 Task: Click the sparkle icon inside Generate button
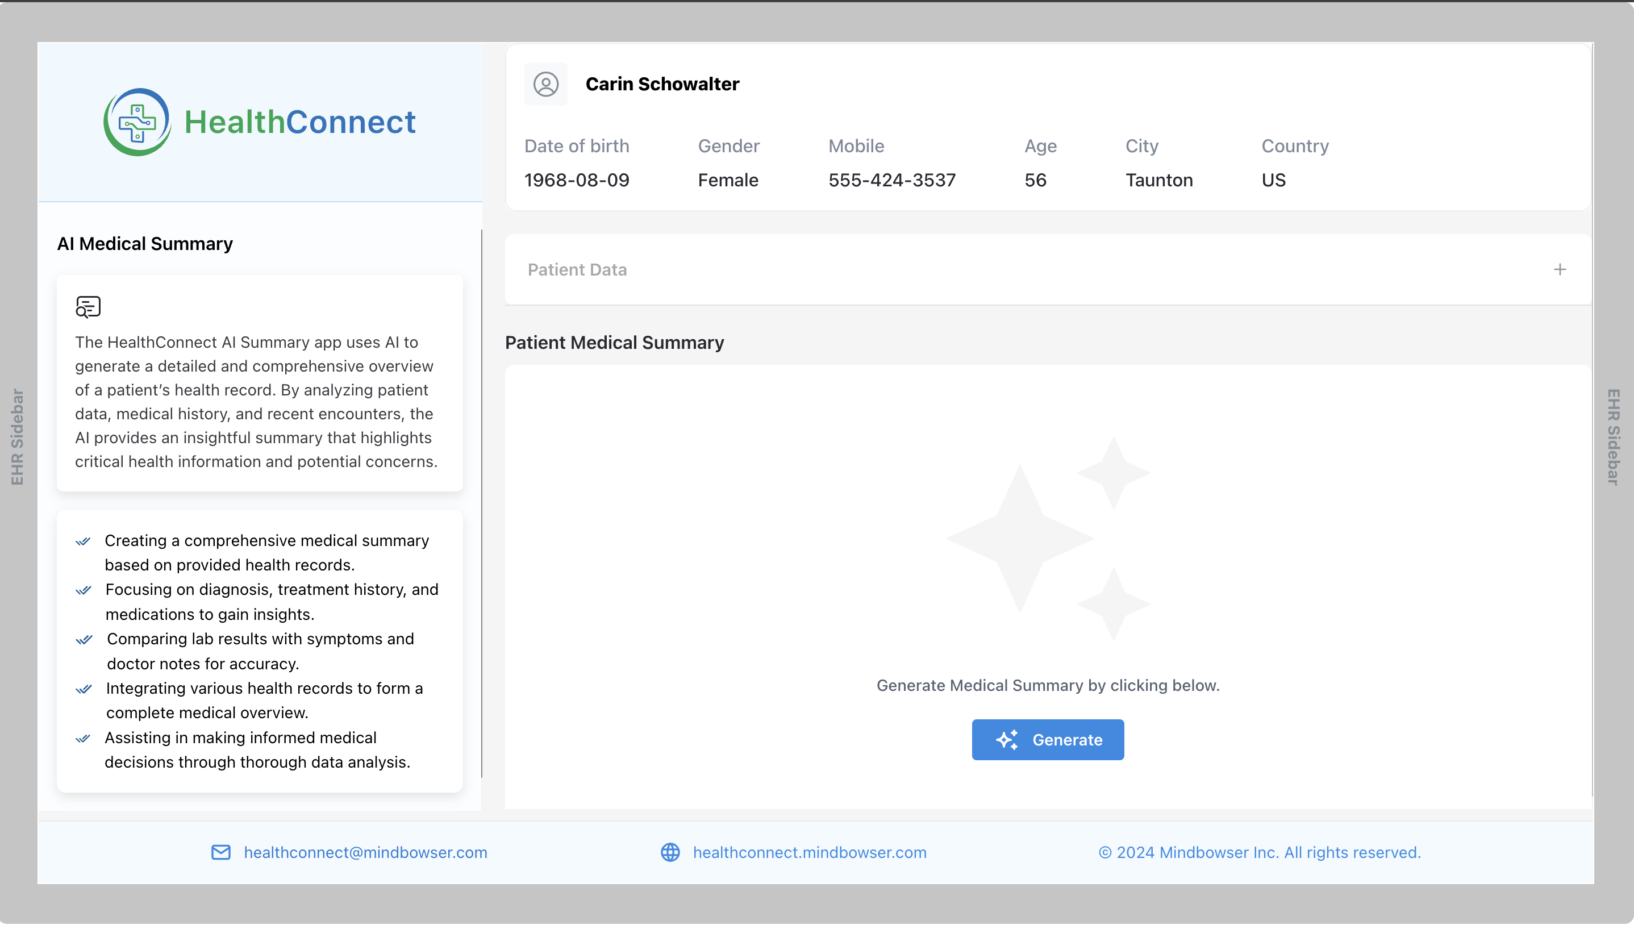1007,740
